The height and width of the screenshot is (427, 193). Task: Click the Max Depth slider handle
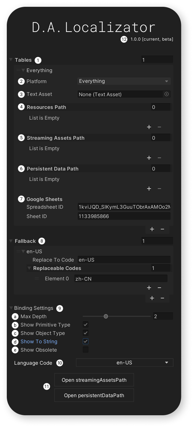tap(106, 317)
